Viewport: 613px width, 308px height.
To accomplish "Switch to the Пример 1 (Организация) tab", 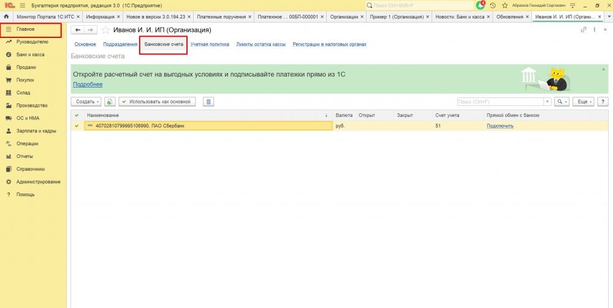I will pyautogui.click(x=397, y=17).
